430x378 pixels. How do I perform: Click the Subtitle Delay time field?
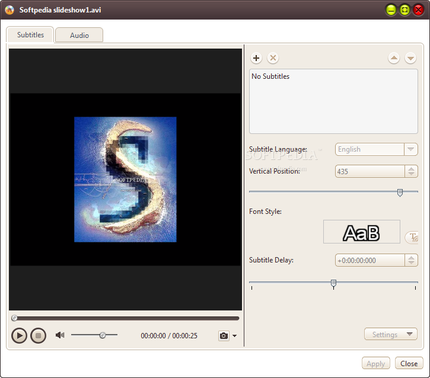(x=370, y=260)
